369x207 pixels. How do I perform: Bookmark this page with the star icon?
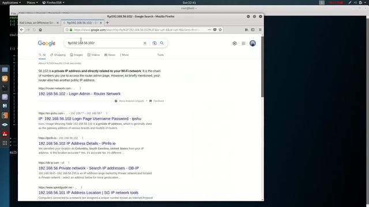coord(220,30)
